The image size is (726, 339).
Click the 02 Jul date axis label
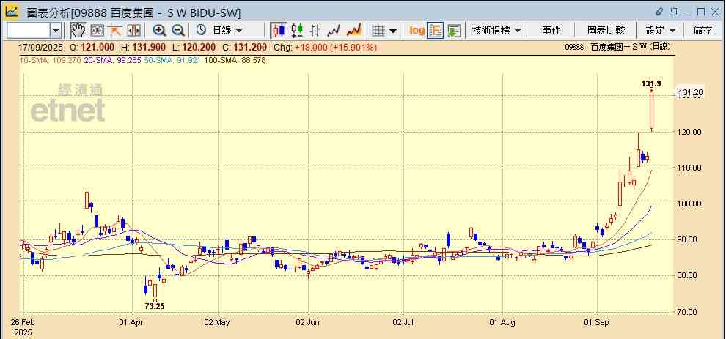(x=404, y=322)
